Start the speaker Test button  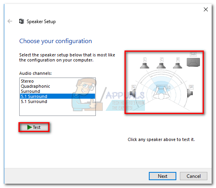(x=34, y=127)
